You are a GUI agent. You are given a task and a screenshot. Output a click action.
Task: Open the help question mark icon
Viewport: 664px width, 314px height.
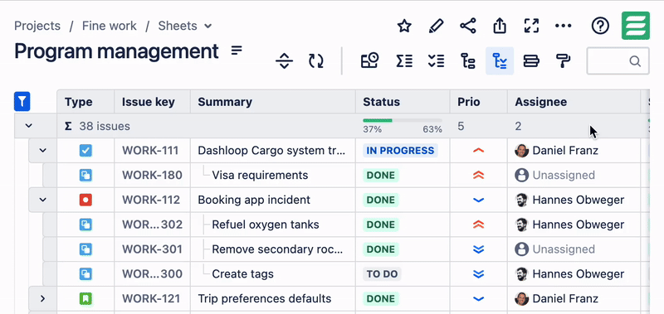pos(600,26)
